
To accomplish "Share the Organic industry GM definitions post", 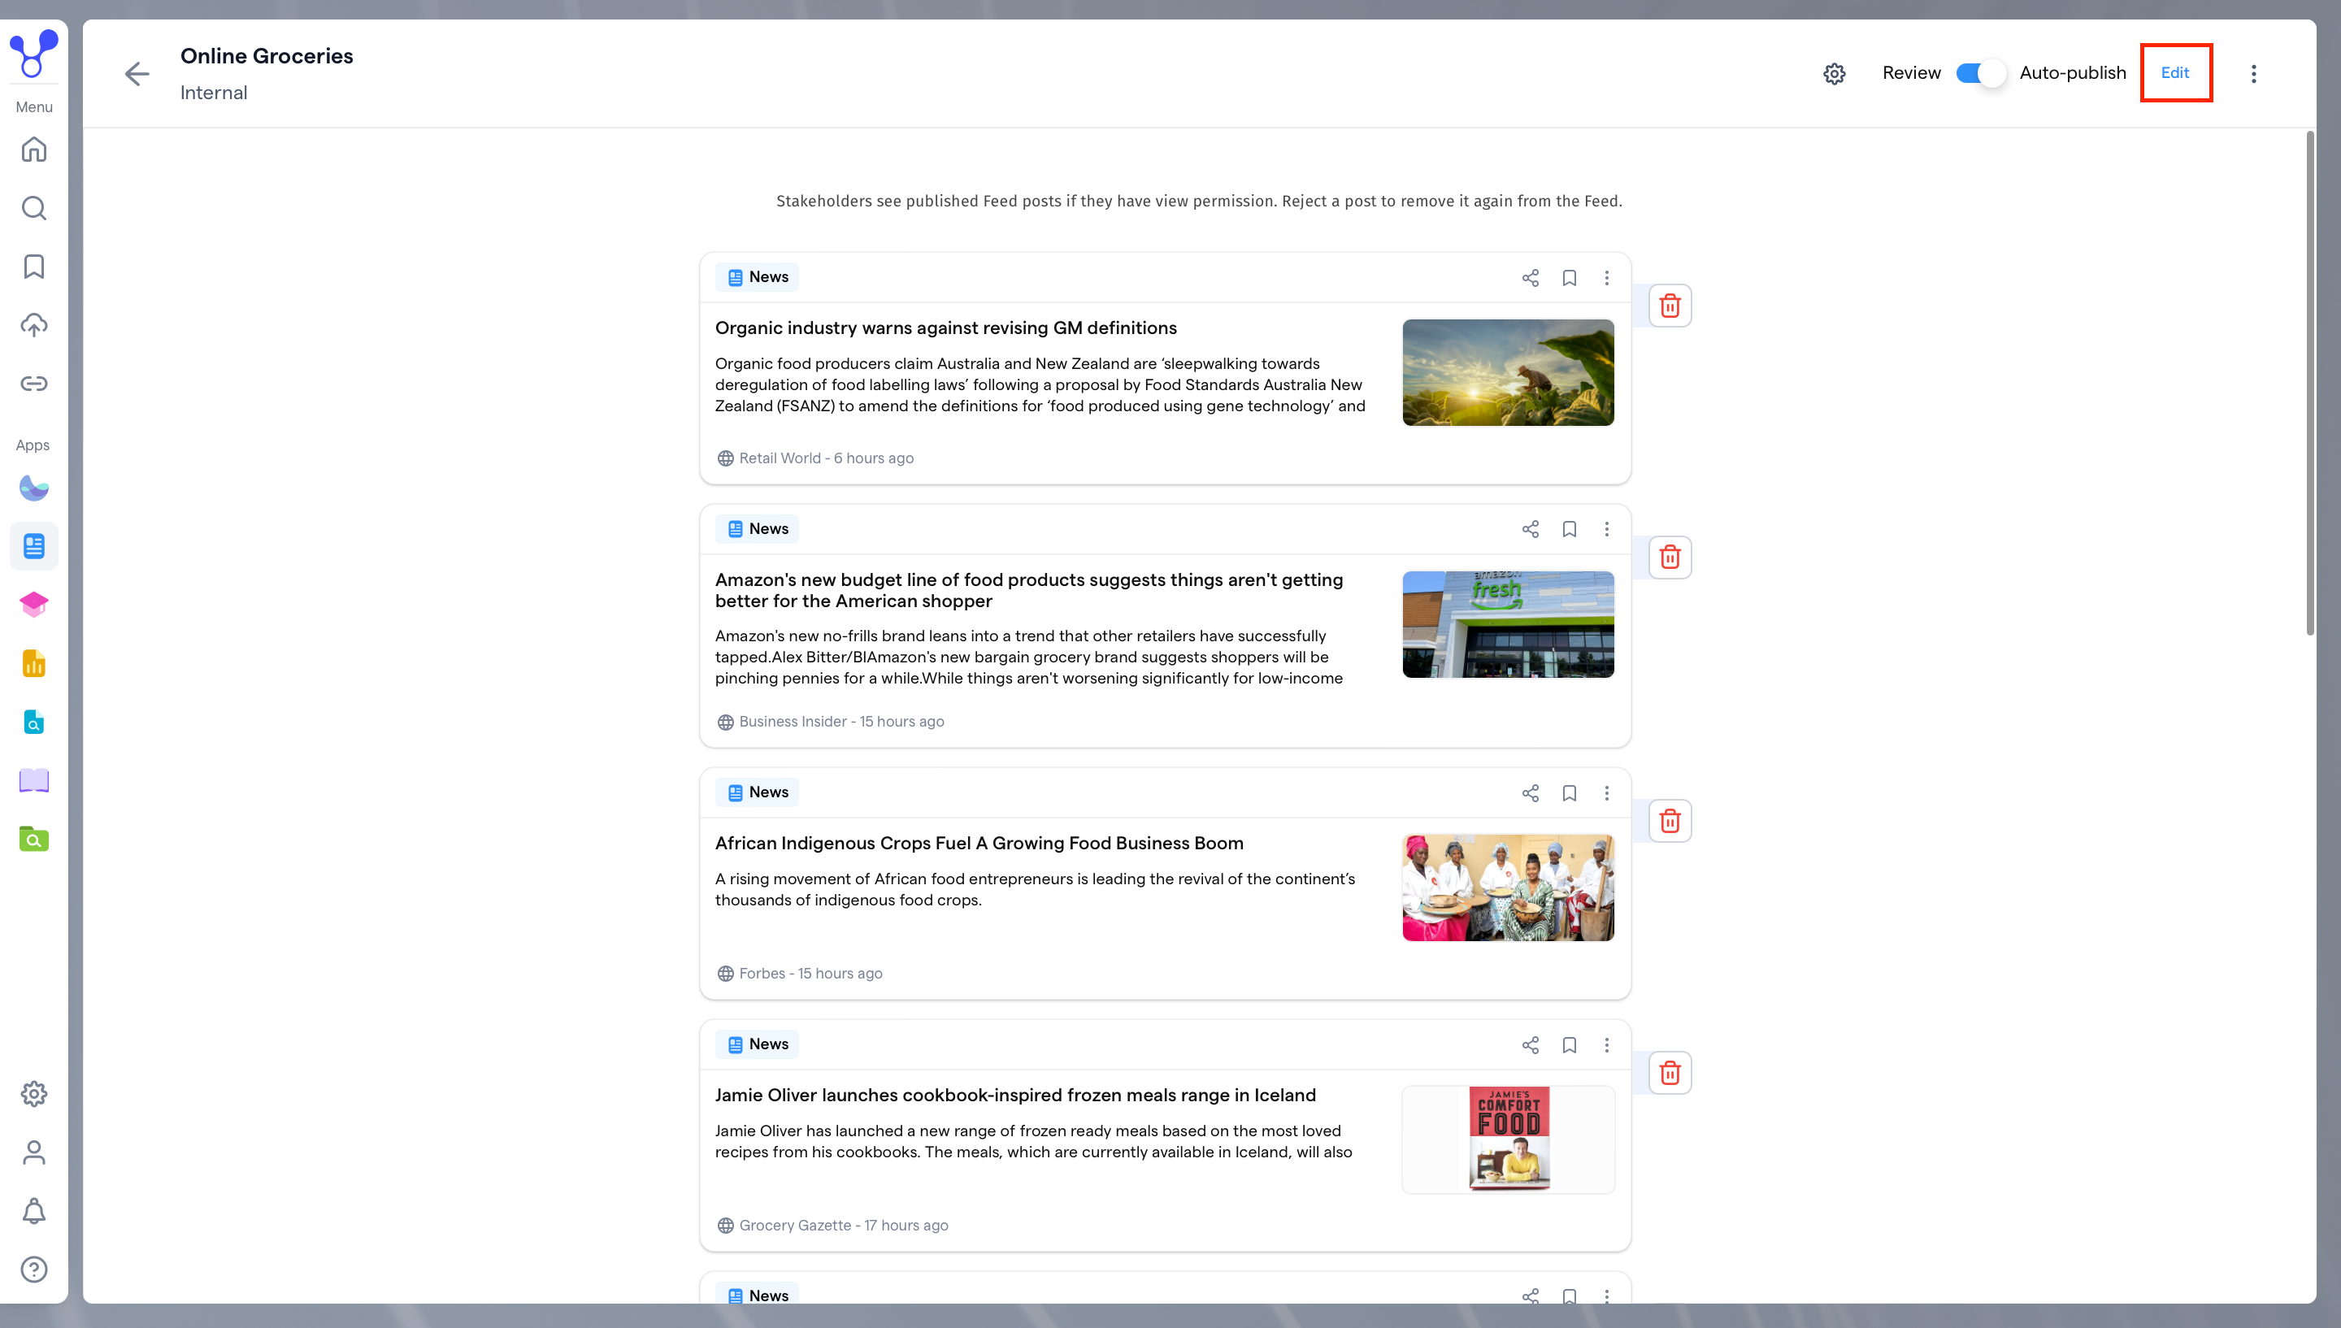I will (x=1531, y=277).
